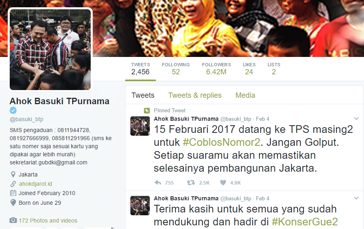This screenshot has width=364, height=229.
Task: Click the blue verified badge under the name
Action: [x=13, y=110]
